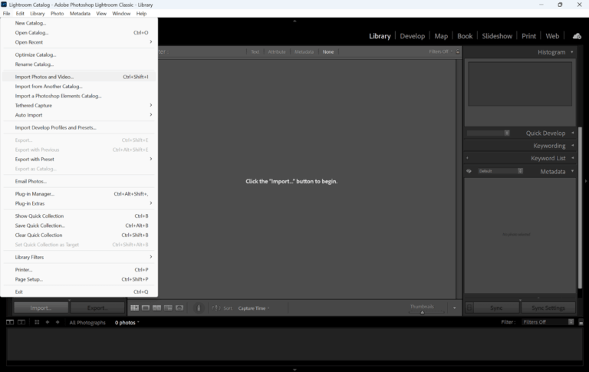This screenshot has height=372, width=589.
Task: Click the filter lock icon
Action: click(458, 51)
